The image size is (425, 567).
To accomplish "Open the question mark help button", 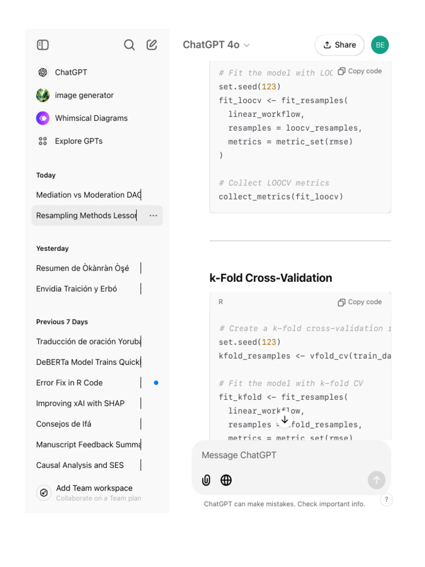I will tap(386, 499).
